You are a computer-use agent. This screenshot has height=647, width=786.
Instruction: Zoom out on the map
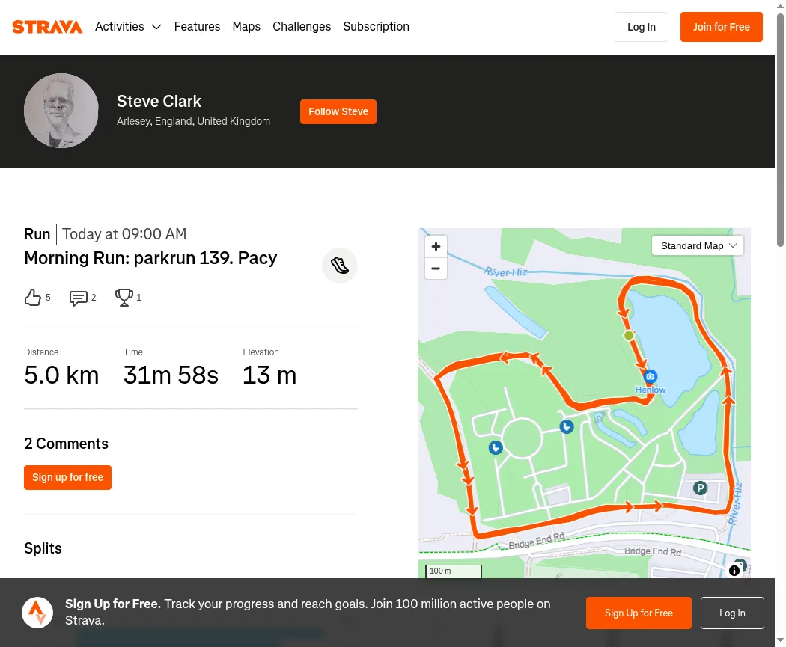(x=436, y=269)
